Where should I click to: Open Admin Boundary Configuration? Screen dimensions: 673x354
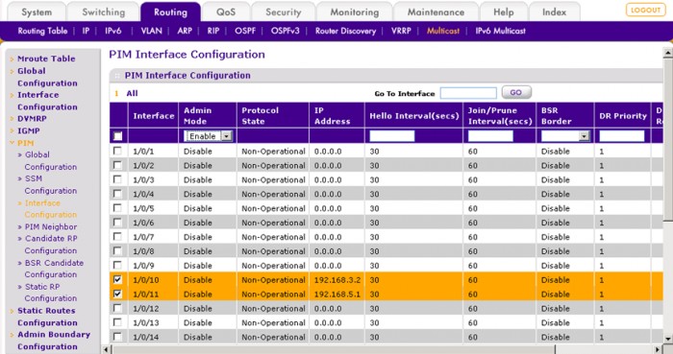[54, 341]
